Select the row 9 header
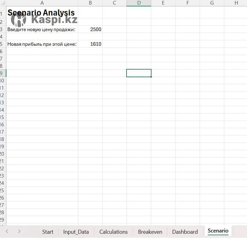Image resolution: width=247 pixels, height=238 pixels. click(2, 73)
